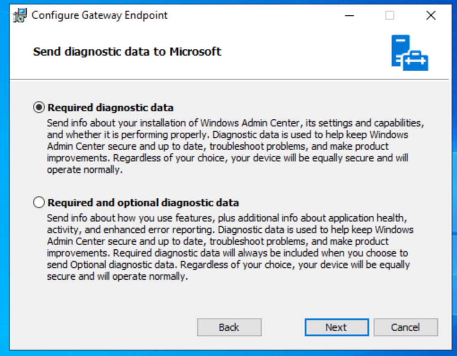Click the "Required and optional diagnostic data" label

click(x=143, y=203)
